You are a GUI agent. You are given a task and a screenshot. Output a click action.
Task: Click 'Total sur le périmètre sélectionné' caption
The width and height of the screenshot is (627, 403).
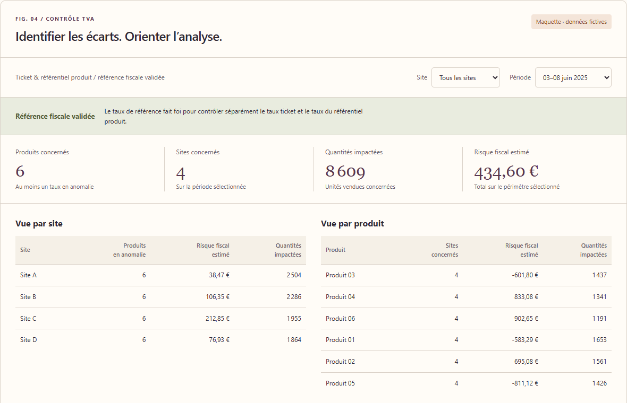(x=516, y=187)
